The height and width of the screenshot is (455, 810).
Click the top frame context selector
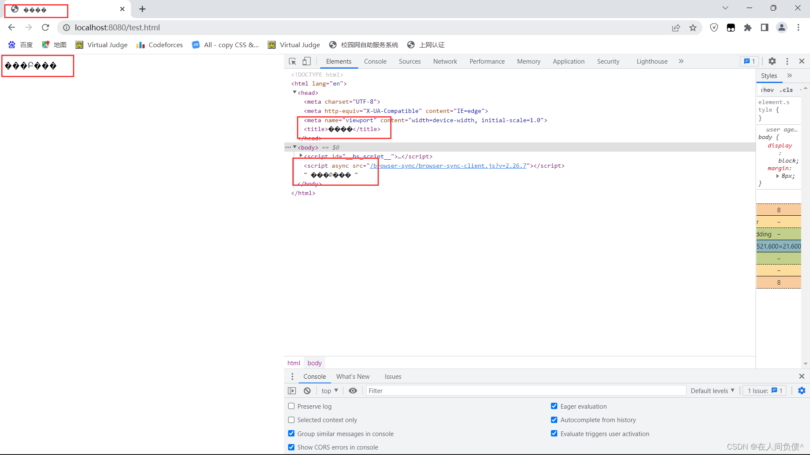328,390
